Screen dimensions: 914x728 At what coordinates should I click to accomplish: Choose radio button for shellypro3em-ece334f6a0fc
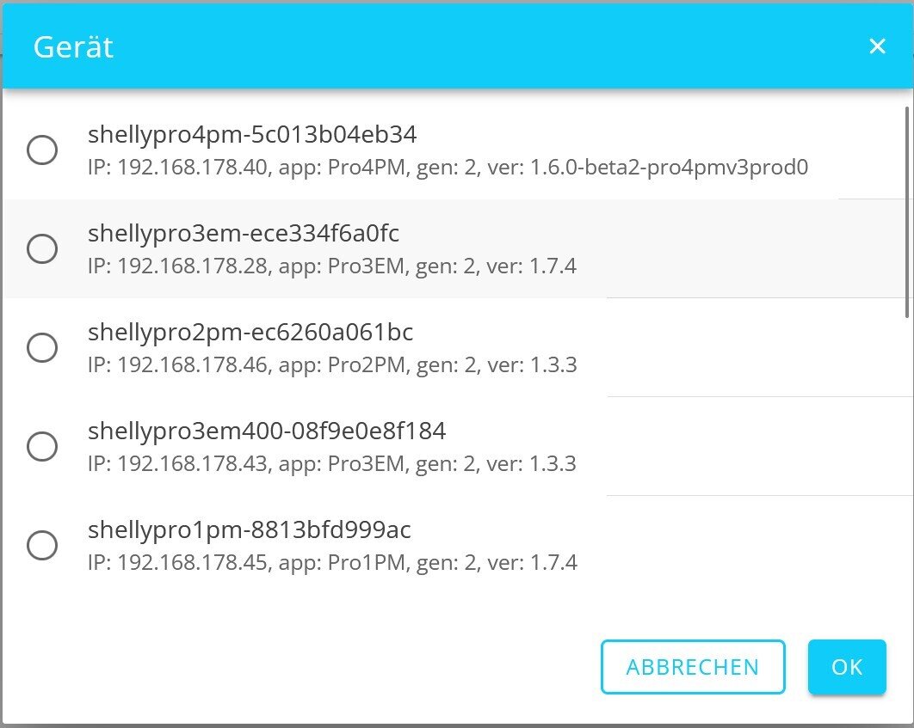click(x=42, y=249)
